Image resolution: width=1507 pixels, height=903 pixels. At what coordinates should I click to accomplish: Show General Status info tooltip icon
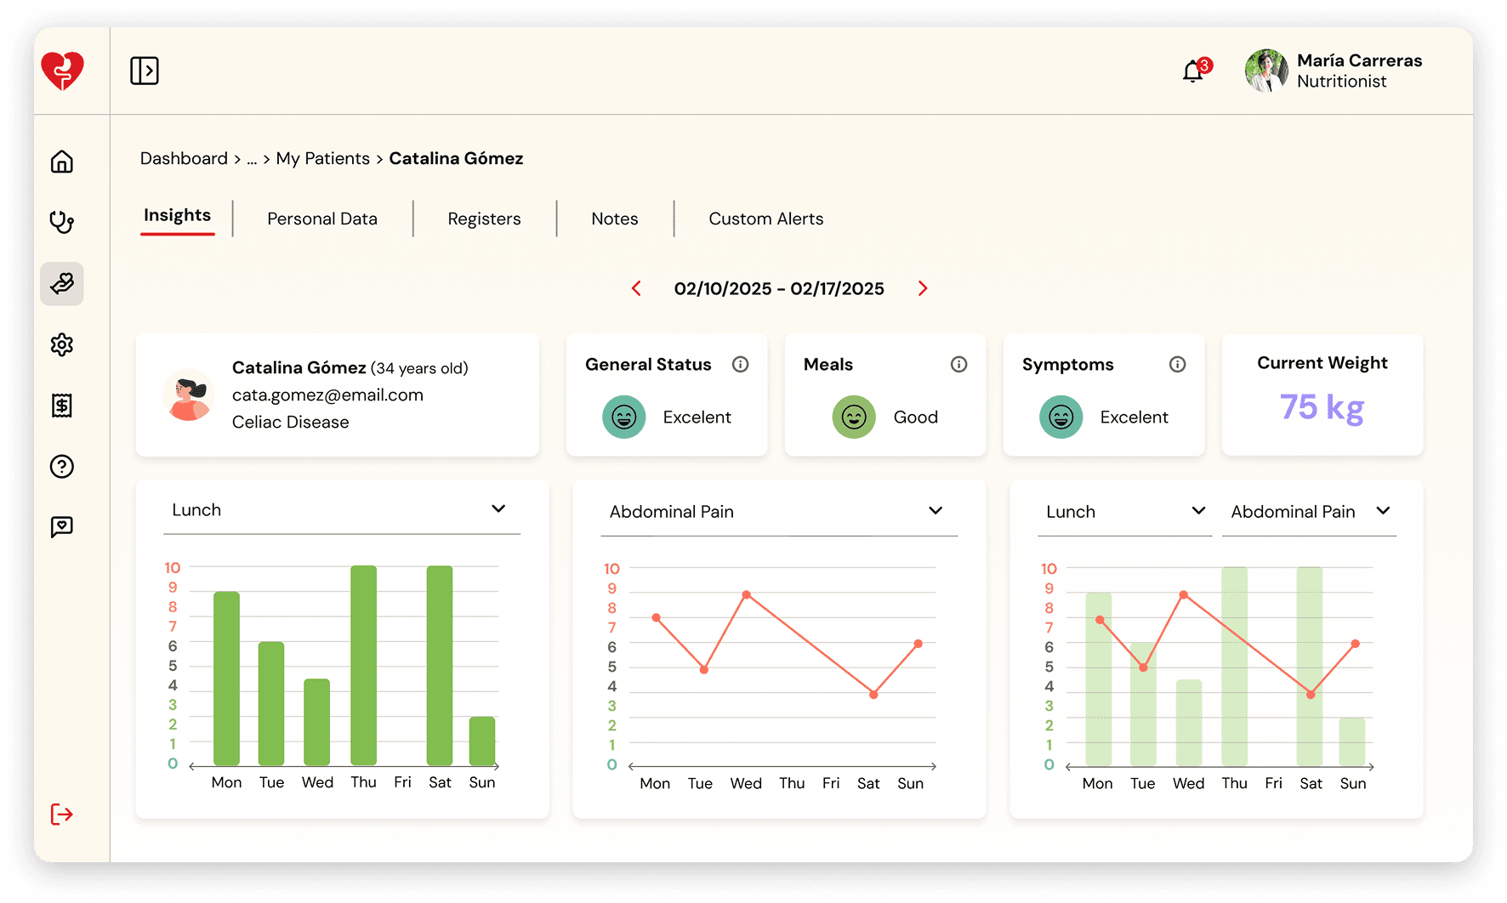pyautogui.click(x=741, y=365)
